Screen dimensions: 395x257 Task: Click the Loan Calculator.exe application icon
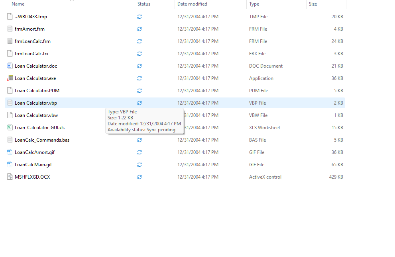point(10,78)
